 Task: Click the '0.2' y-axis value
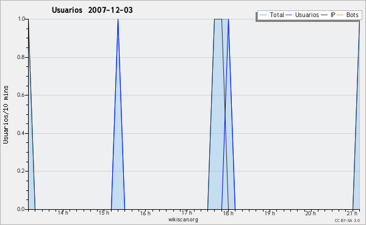pos(21,171)
